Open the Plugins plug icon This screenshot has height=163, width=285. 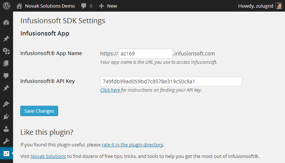[6, 117]
